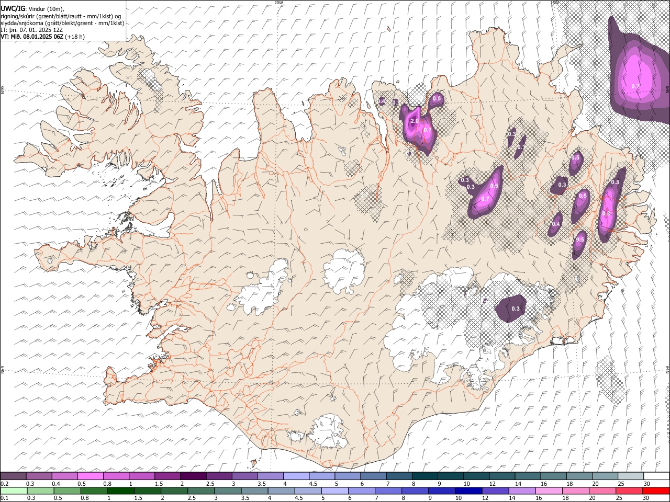The height and width of the screenshot is (502, 670).
Task: Pick the dark teal upper swatch labeled 9
Action: coord(450,476)
